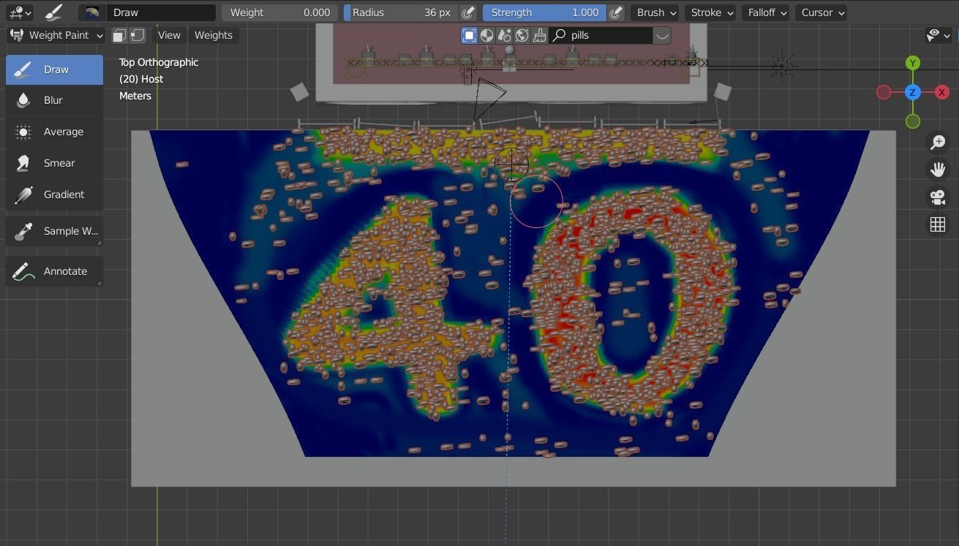
Task: Toggle the droplets filter button
Action: [x=504, y=35]
